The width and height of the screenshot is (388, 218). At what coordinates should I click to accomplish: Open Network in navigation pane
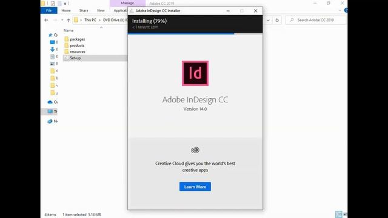tap(50, 121)
